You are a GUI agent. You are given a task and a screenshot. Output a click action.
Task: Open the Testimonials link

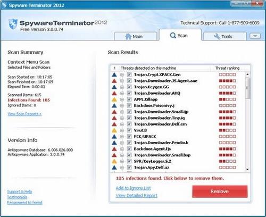click(17, 197)
